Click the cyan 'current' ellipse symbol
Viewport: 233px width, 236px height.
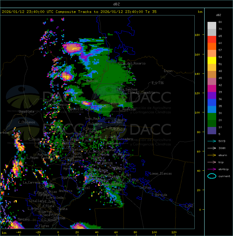(x=212, y=176)
